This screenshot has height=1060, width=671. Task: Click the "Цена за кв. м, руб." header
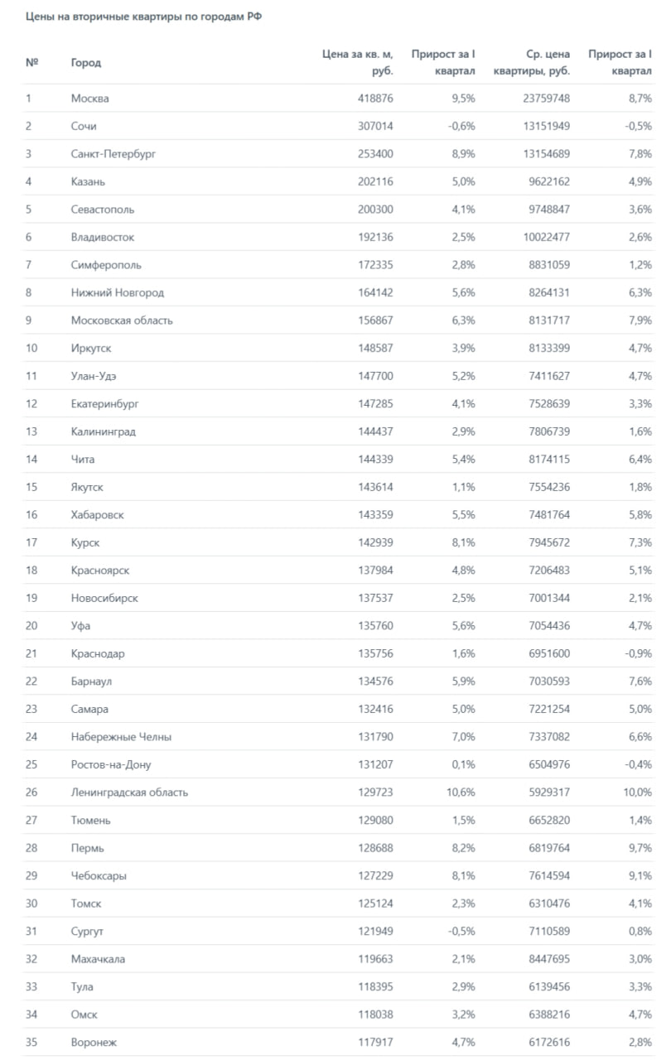pyautogui.click(x=358, y=63)
